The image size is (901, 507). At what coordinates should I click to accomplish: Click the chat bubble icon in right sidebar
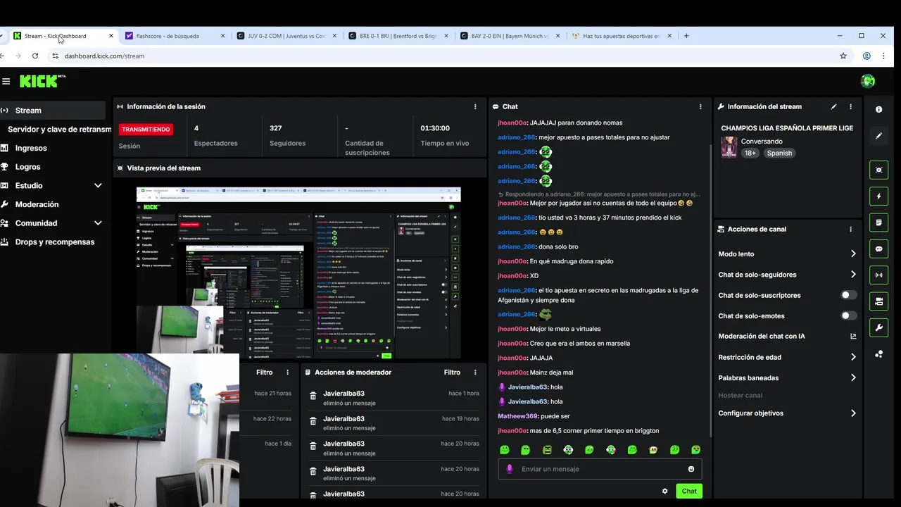click(x=878, y=249)
